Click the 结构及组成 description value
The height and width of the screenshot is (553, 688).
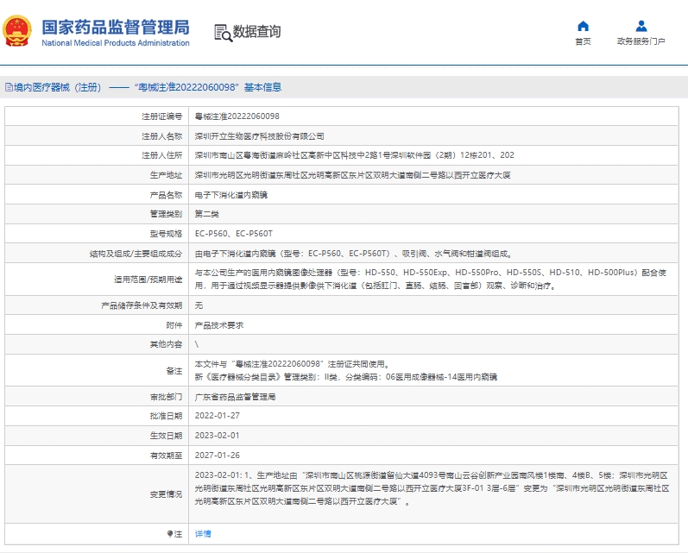353,254
